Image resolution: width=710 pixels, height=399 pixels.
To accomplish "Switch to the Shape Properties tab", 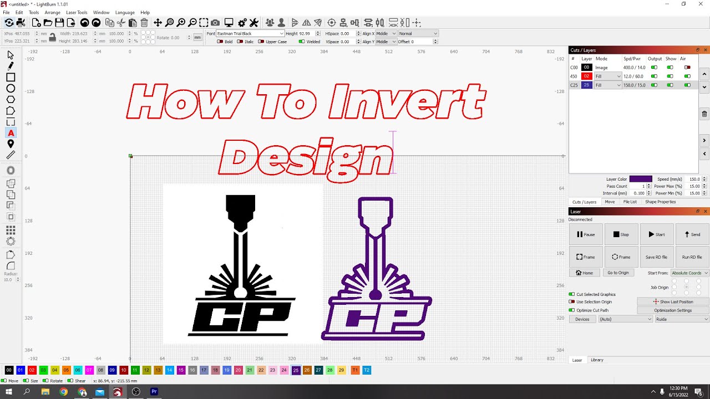I will coord(660,202).
